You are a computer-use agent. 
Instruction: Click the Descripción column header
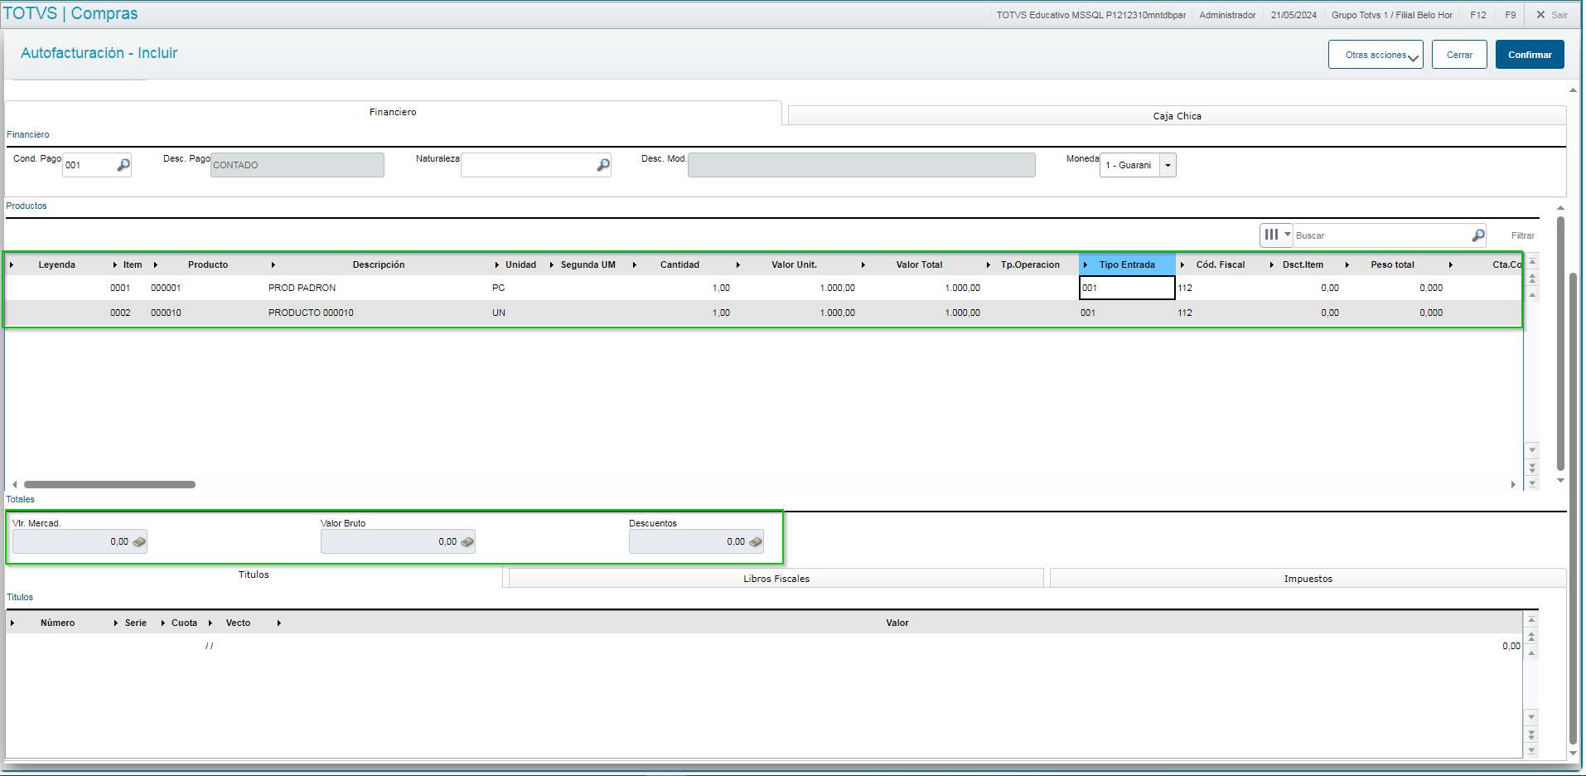click(379, 264)
